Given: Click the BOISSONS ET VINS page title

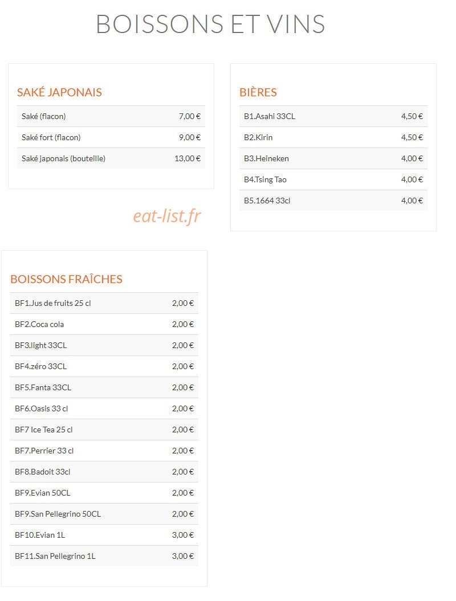Looking at the screenshot, I should (210, 24).
